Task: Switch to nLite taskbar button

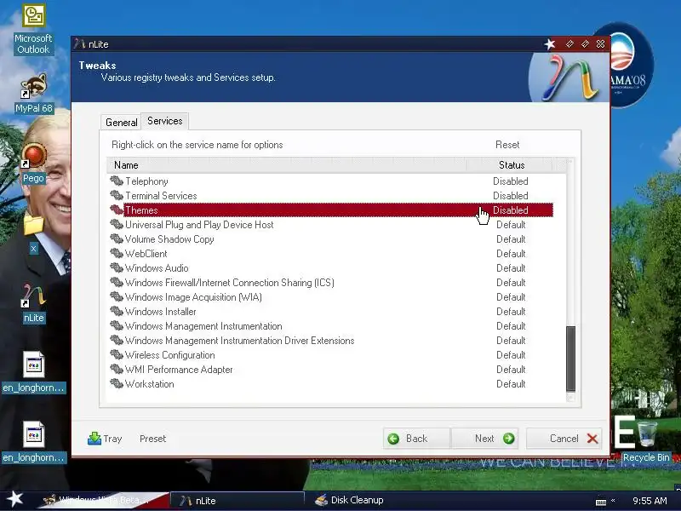Action: point(237,500)
